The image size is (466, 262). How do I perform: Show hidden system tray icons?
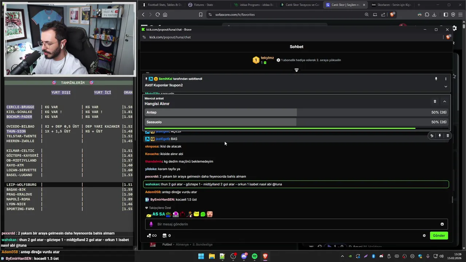(x=342, y=256)
